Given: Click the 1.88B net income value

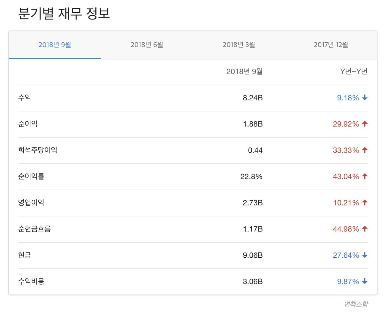Looking at the screenshot, I should pos(253,124).
